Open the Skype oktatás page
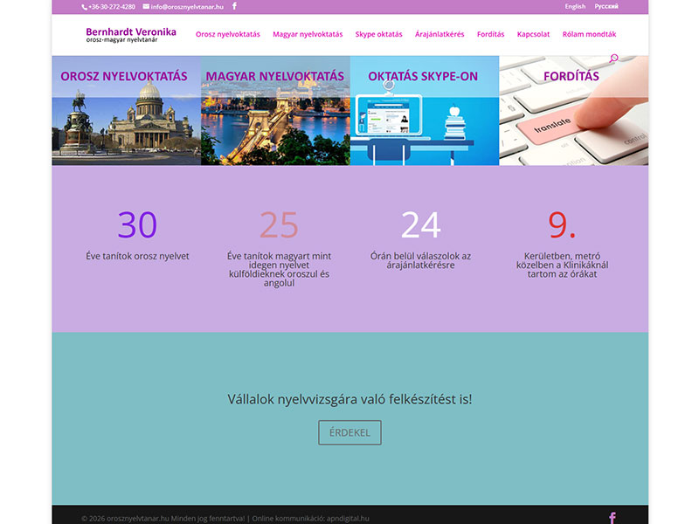Screen dimensions: 699x524 pyautogui.click(x=378, y=34)
